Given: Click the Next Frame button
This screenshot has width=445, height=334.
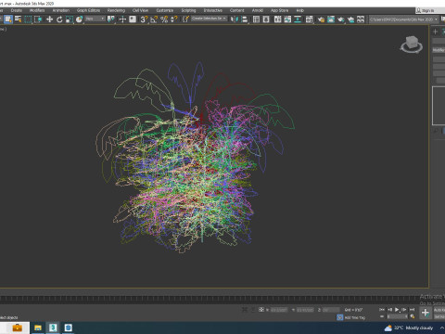Looking at the screenshot, I should click(404, 309).
